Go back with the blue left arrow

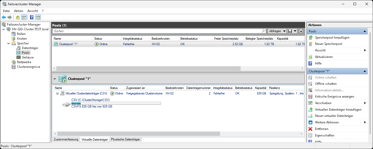point(4,17)
